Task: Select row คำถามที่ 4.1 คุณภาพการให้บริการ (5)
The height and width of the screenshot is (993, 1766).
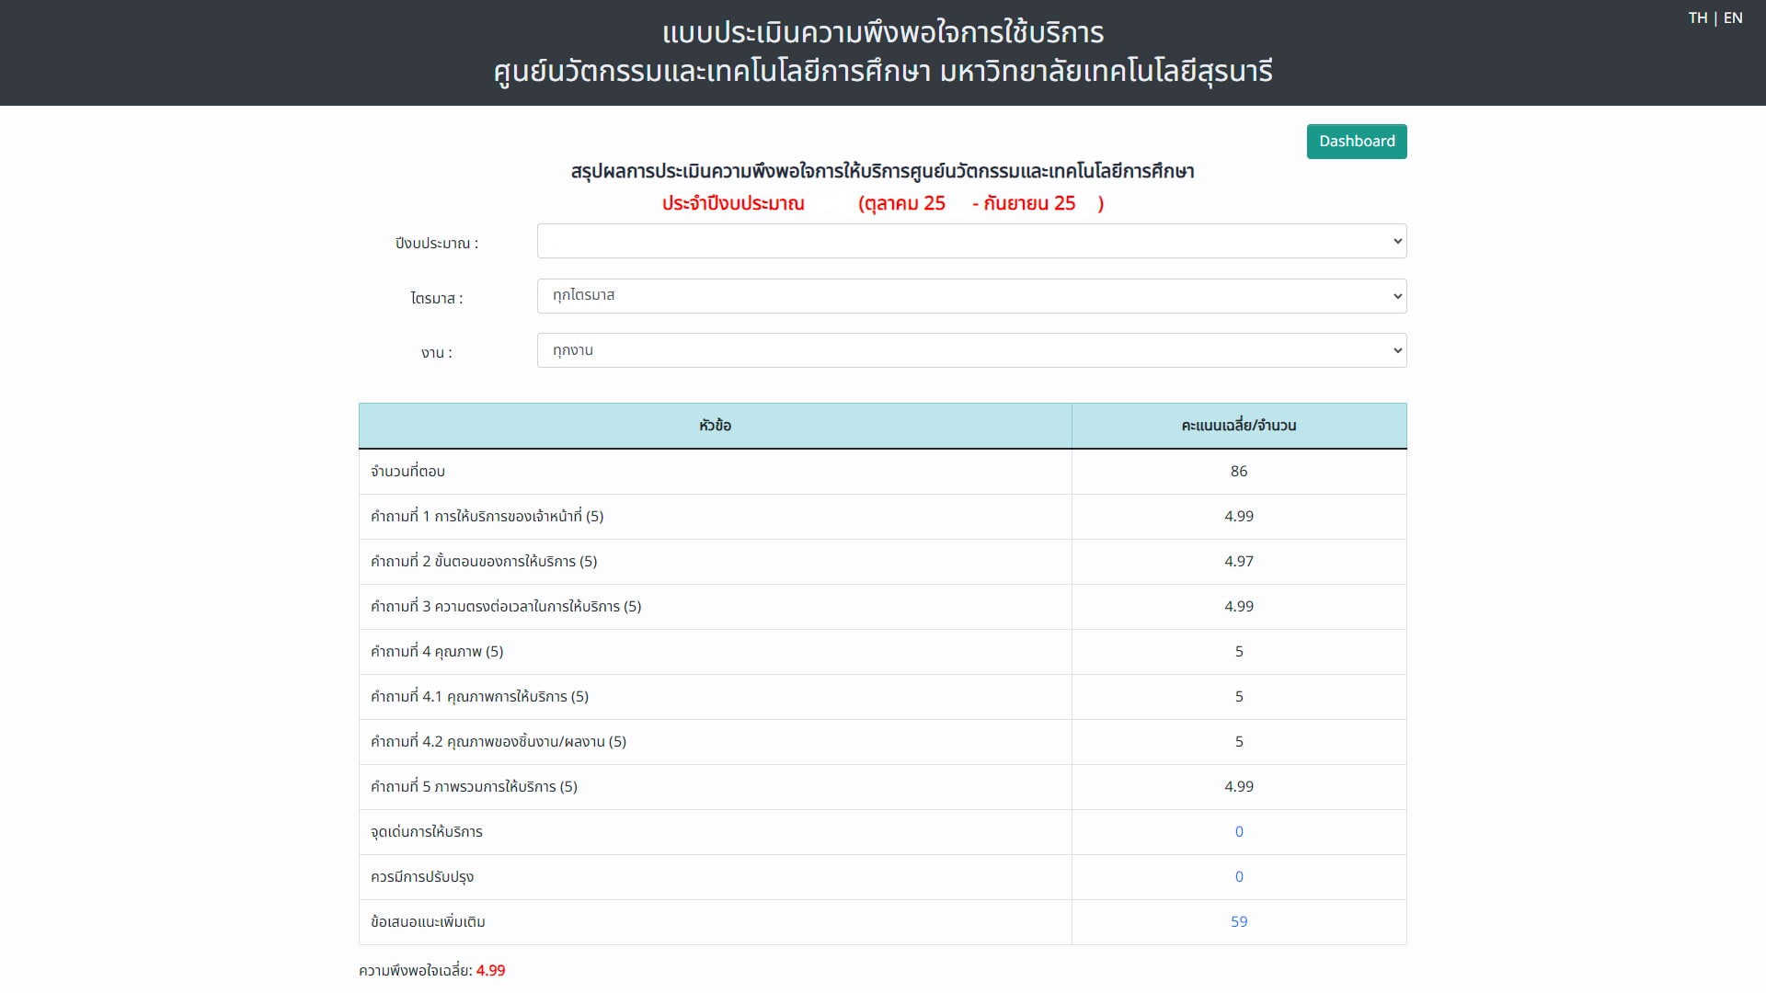Action: tap(882, 697)
